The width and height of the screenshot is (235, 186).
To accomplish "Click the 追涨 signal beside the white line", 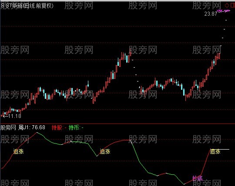I will point(215,151).
